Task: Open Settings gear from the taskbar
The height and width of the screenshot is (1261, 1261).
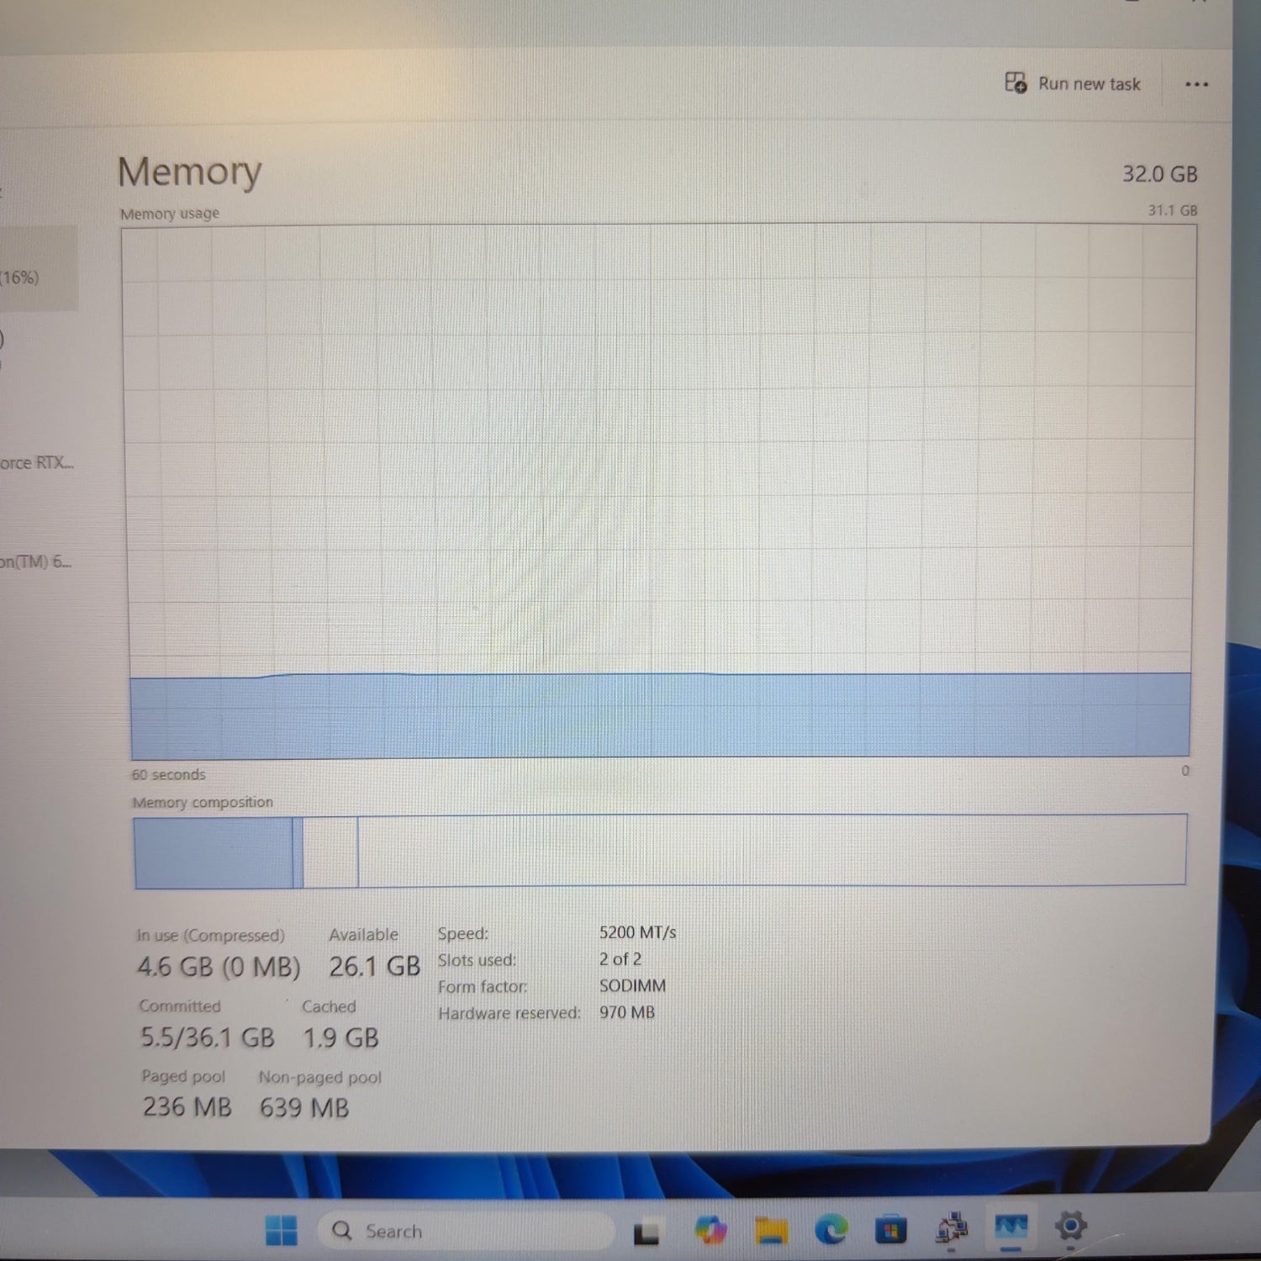Action: click(1071, 1226)
